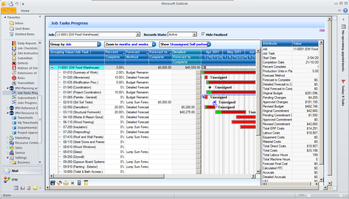Click the Tasks shortcut icon at pane bottom
This screenshot has height=199, width=349.
tap(29, 188)
